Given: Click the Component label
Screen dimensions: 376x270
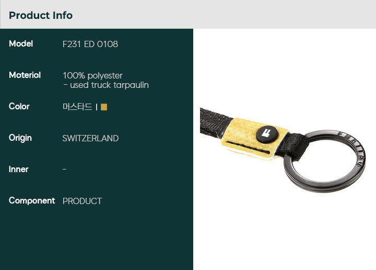Looking at the screenshot, I should pyautogui.click(x=32, y=200).
